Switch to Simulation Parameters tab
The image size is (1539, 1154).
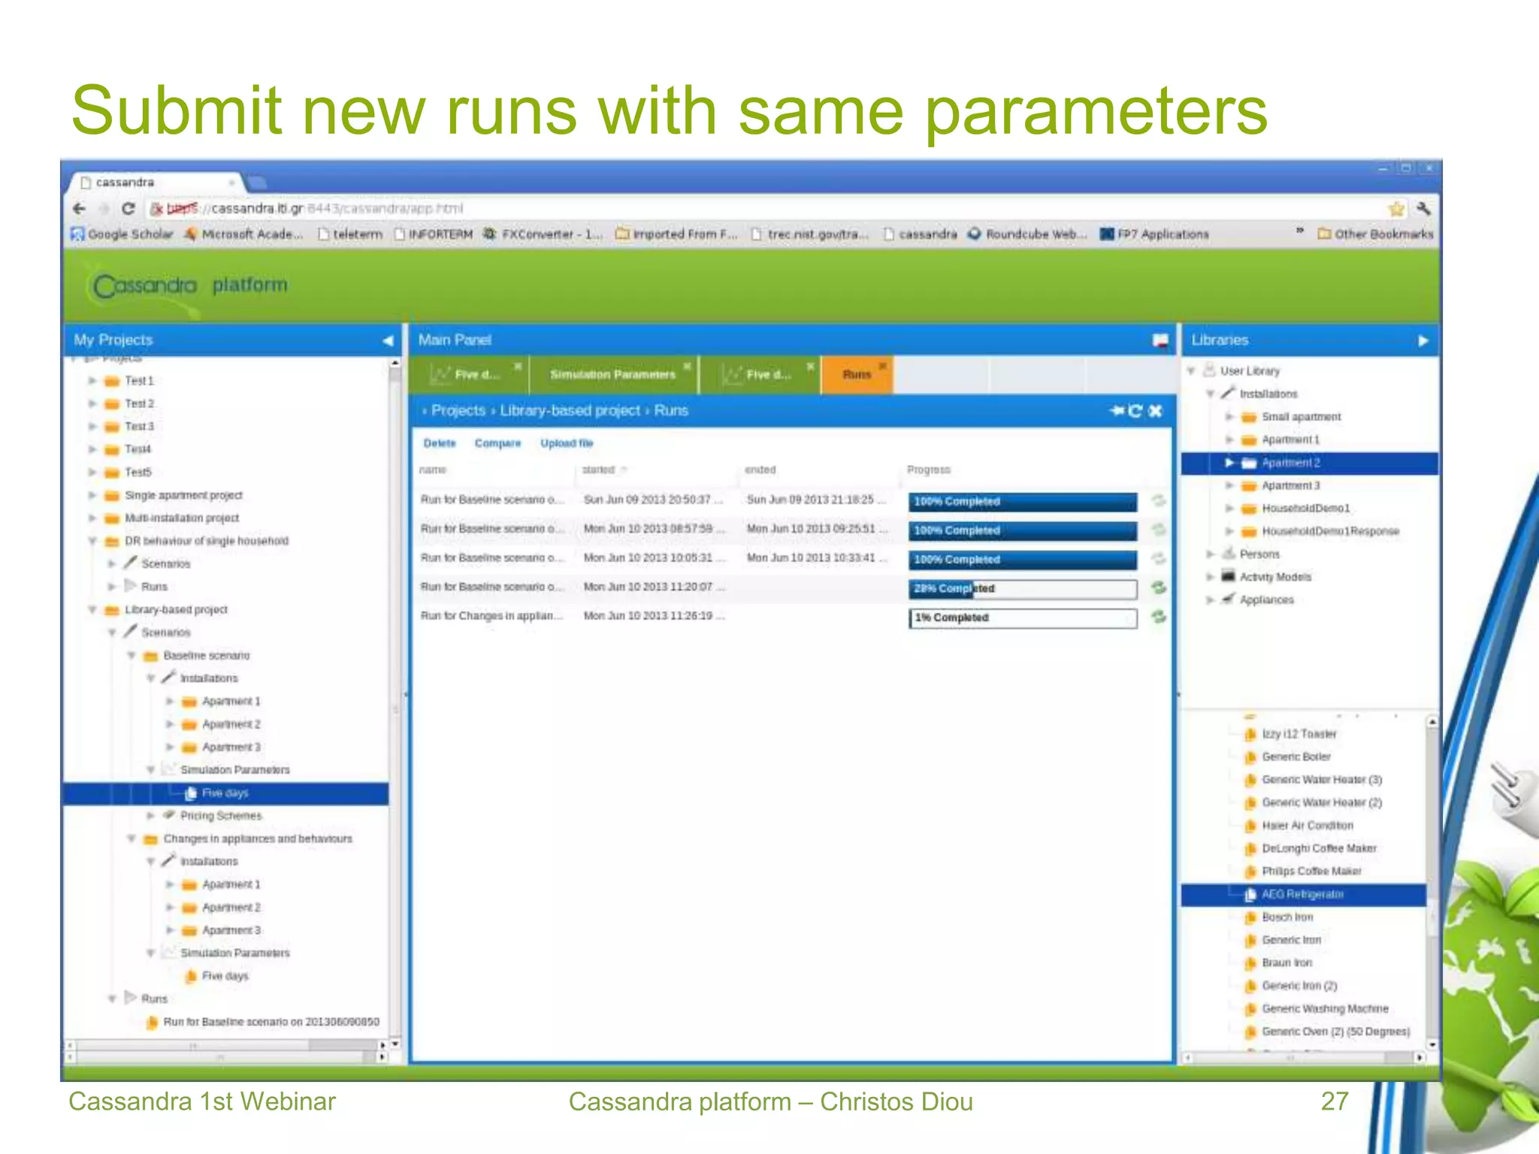point(612,375)
